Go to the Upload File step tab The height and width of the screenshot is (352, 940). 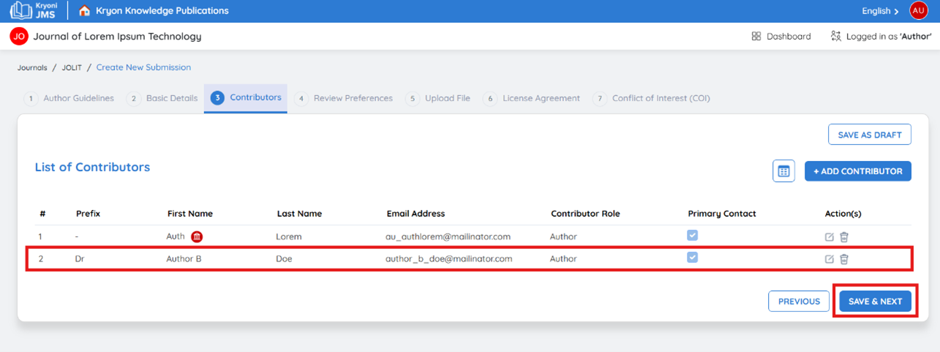(438, 98)
